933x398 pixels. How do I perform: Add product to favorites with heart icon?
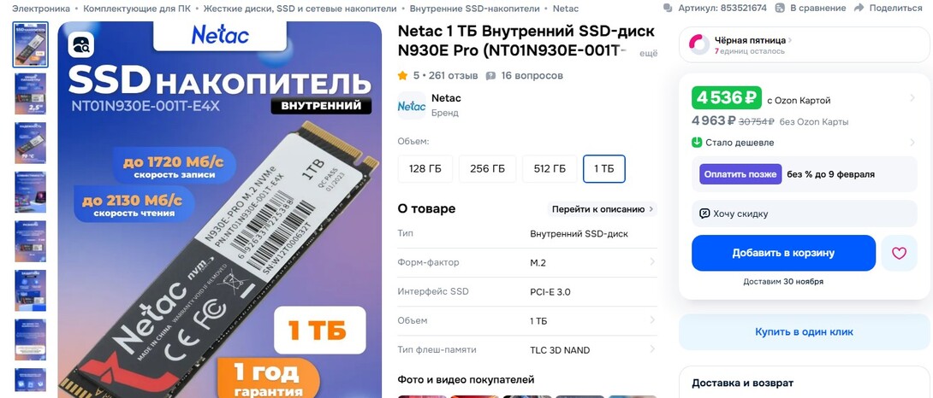point(899,253)
